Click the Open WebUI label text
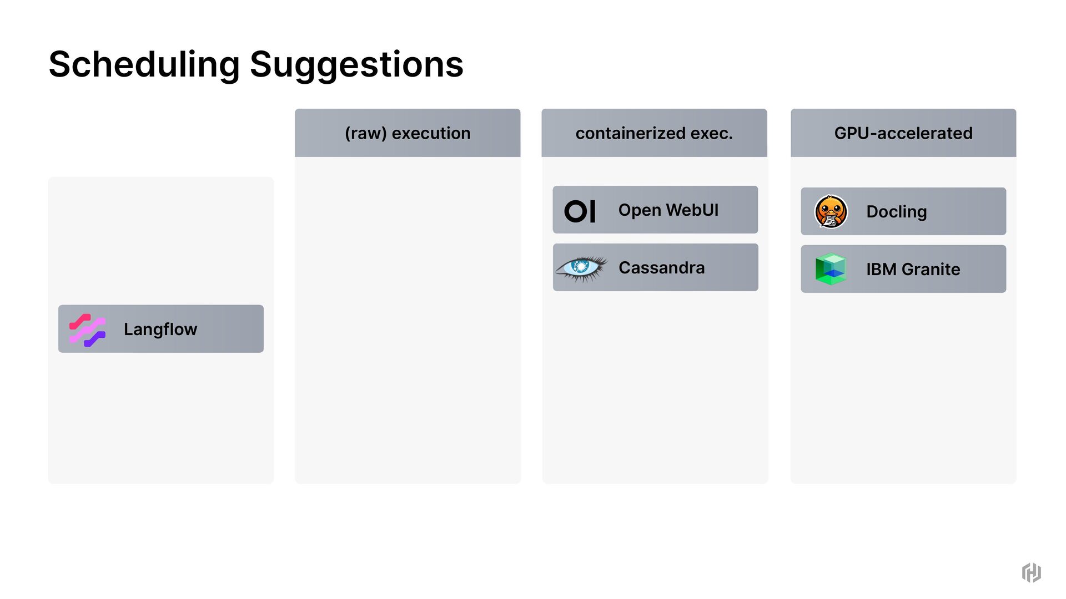The image size is (1066, 599). 668,210
